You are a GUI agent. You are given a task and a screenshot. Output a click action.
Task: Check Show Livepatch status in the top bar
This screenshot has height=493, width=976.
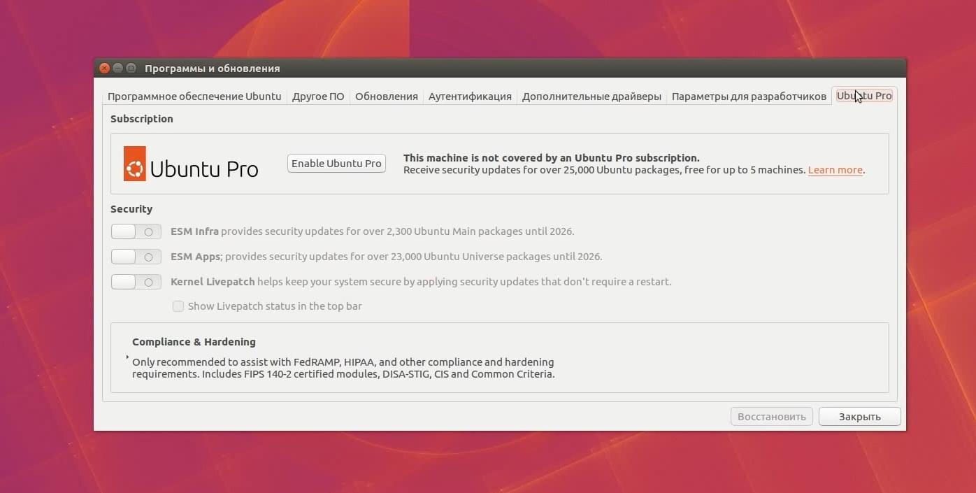tap(178, 306)
